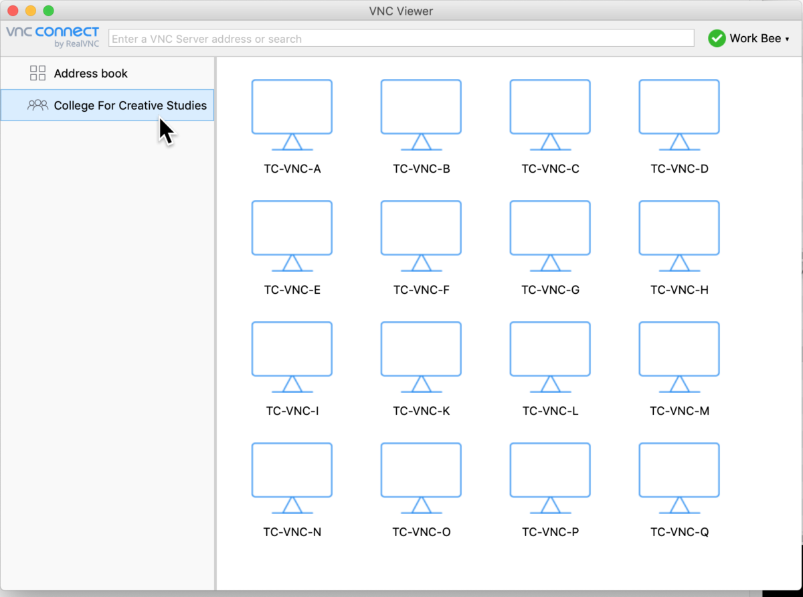Open the Address book grid icon
This screenshot has height=597, width=803.
[x=38, y=73]
